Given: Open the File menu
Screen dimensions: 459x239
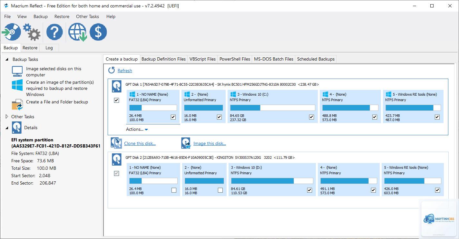Looking at the screenshot, I should [7, 16].
